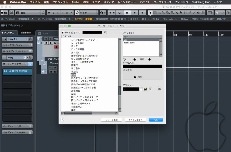The width and height of the screenshot is (231, 152).
Task: Expand the トラックバージョン inspector section
Action: coord(15,45)
